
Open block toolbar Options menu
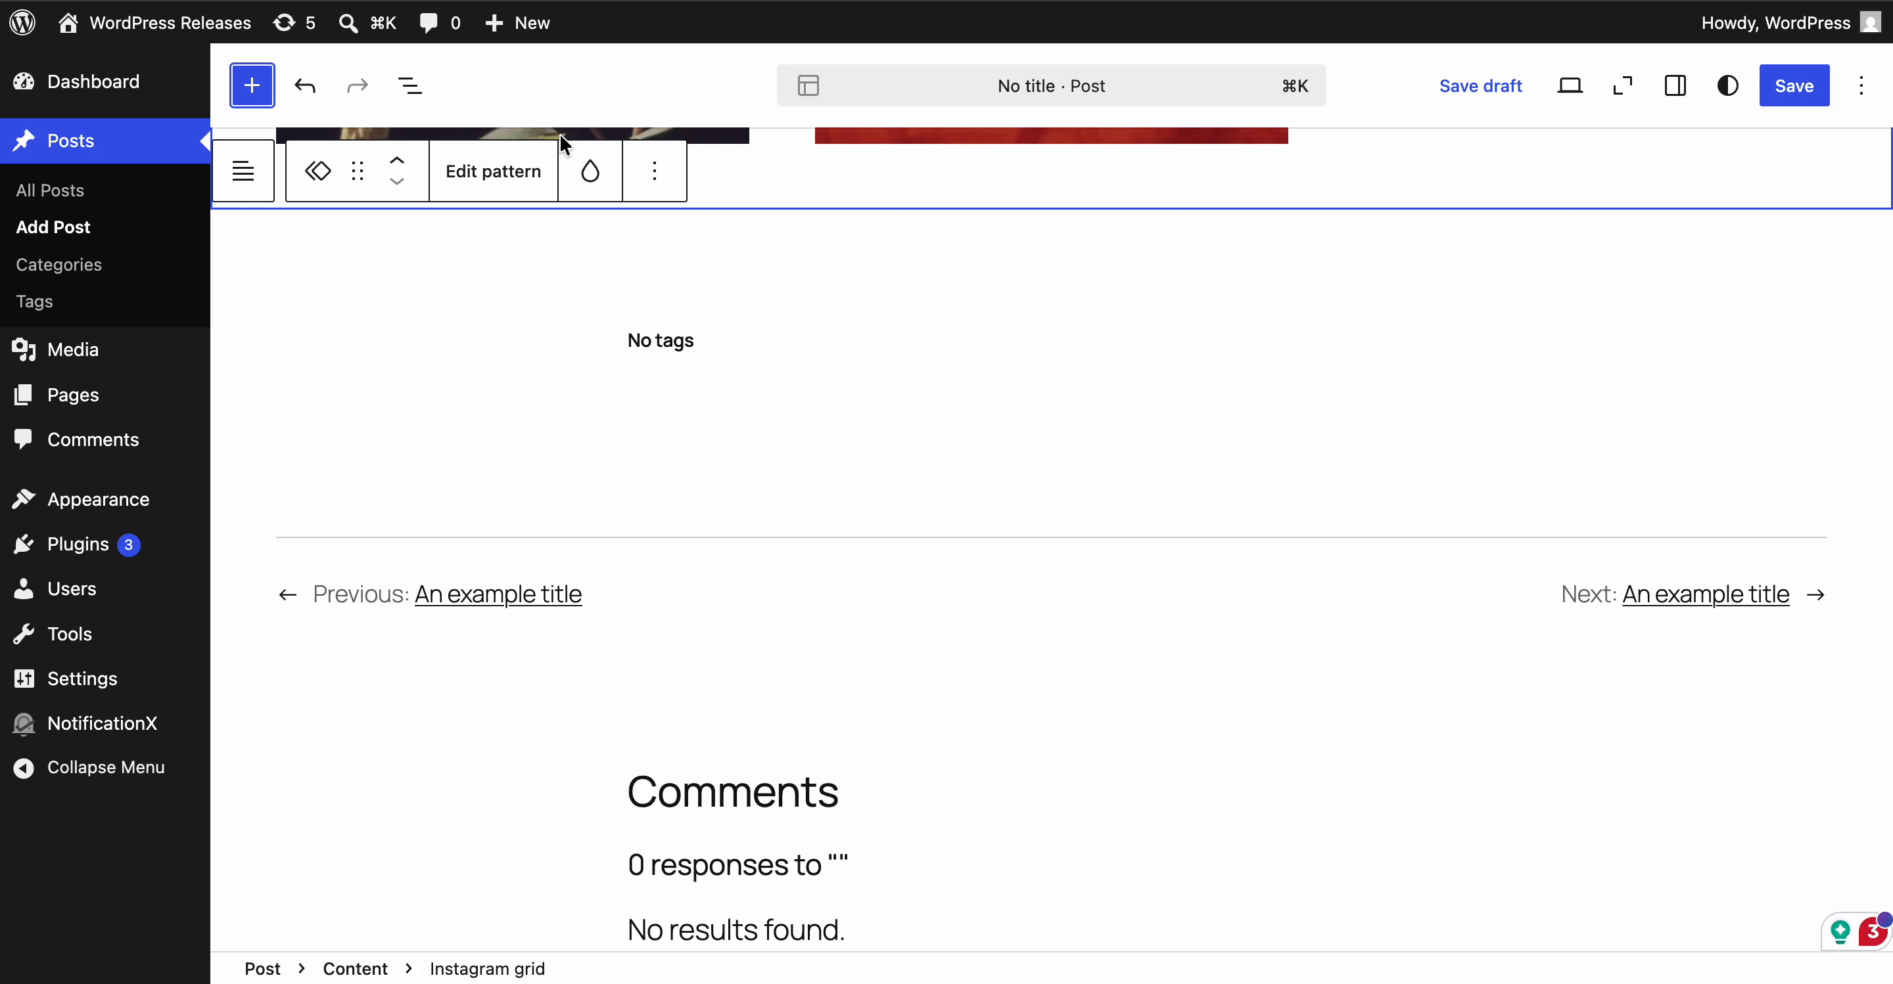click(654, 171)
